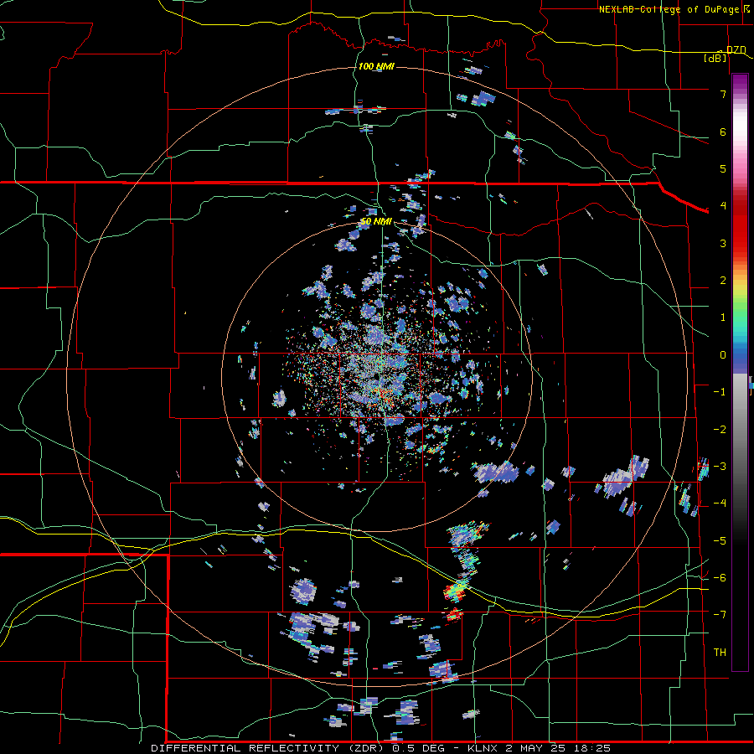Viewport: 754px width, 754px height.
Task: Click the [dB] units label above the color scale
Action: click(x=715, y=58)
